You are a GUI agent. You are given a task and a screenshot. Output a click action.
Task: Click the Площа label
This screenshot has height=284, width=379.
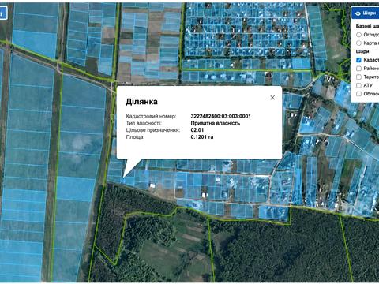135,136
